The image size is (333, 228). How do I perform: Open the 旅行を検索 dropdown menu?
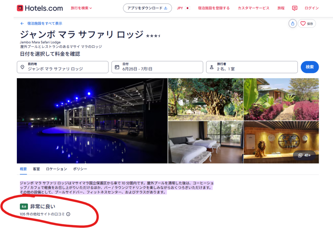(81, 8)
